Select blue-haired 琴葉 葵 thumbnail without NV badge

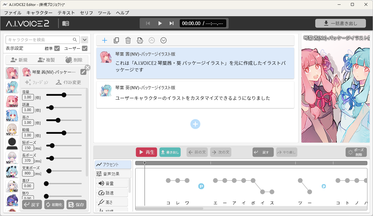12,87
